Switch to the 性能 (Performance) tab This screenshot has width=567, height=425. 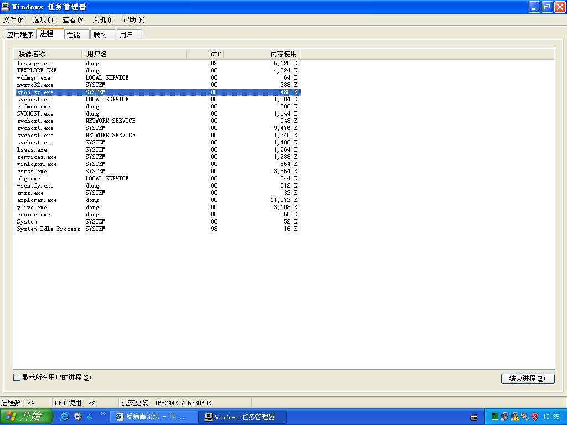[x=76, y=34]
